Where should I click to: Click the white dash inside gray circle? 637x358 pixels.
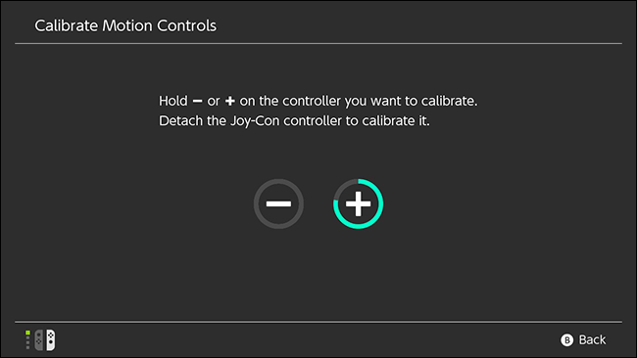[278, 203]
